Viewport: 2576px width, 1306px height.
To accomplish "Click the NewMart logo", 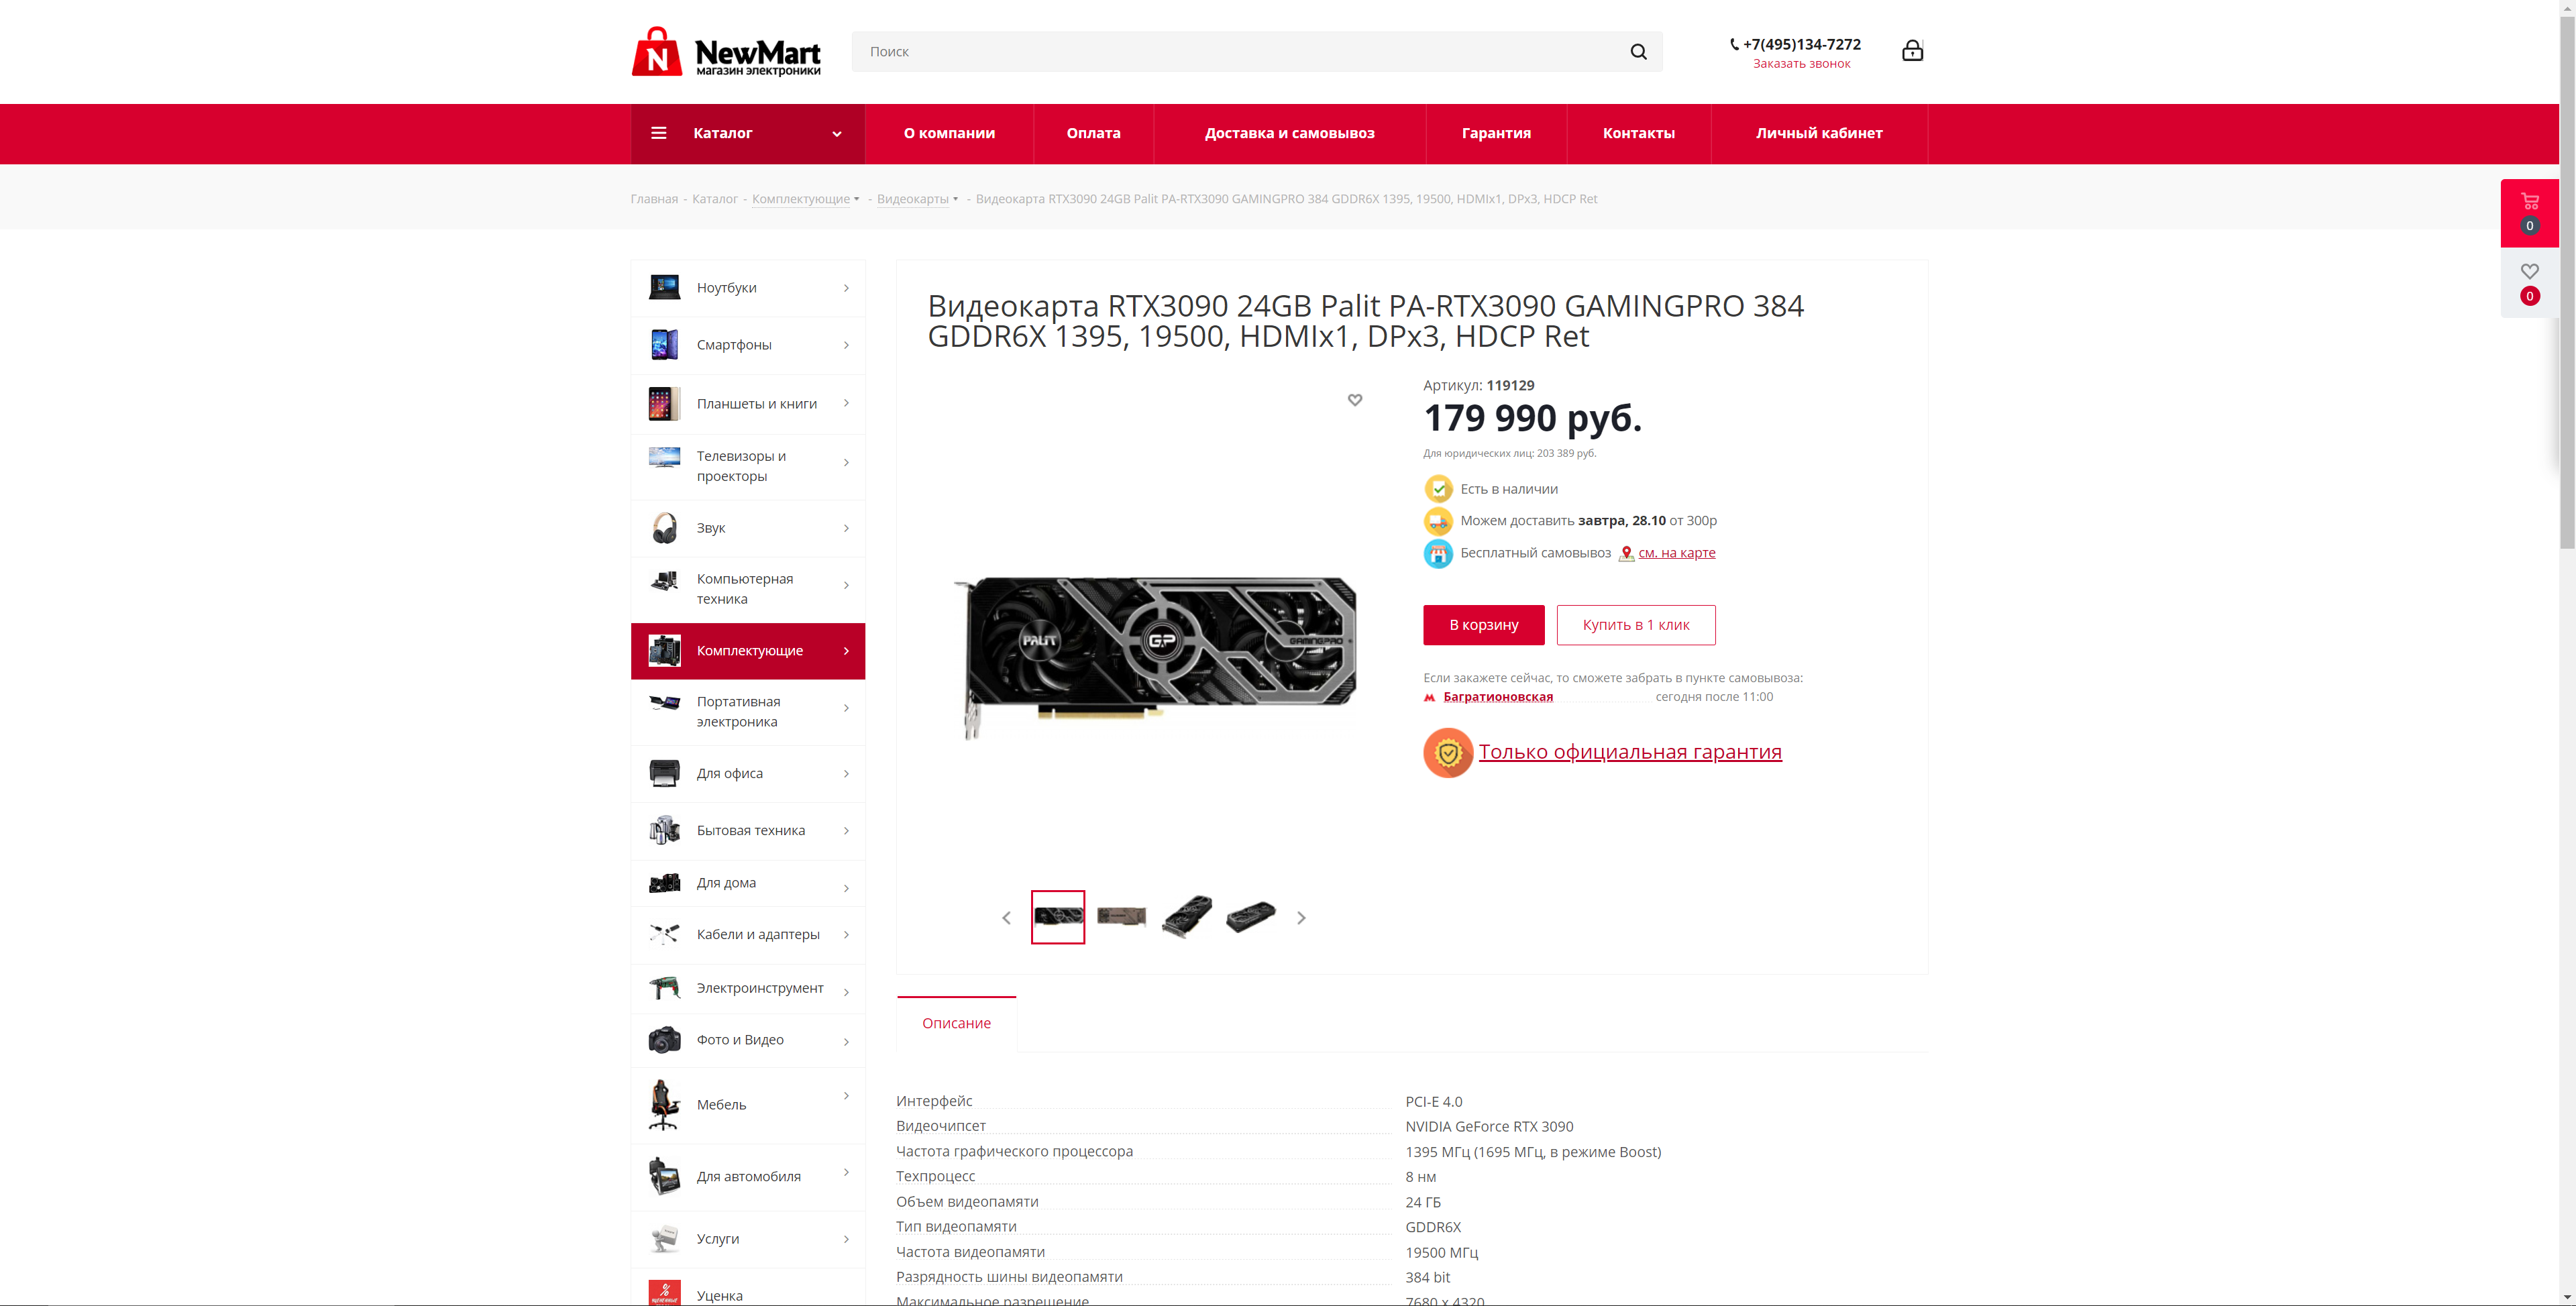I will (x=726, y=52).
